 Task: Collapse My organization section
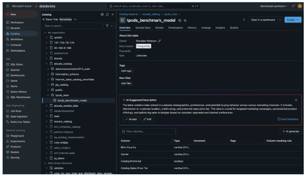pos(45,33)
